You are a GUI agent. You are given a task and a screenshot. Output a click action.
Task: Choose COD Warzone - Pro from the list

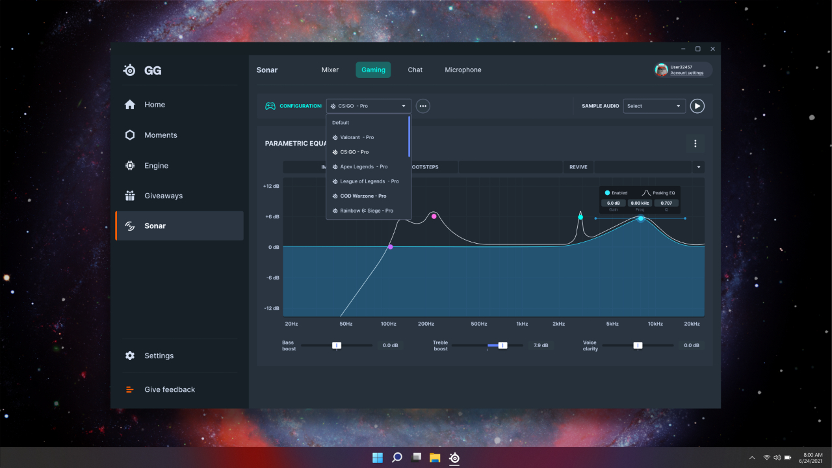click(363, 196)
